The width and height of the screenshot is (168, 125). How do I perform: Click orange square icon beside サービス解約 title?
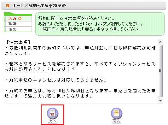tap(8, 6)
